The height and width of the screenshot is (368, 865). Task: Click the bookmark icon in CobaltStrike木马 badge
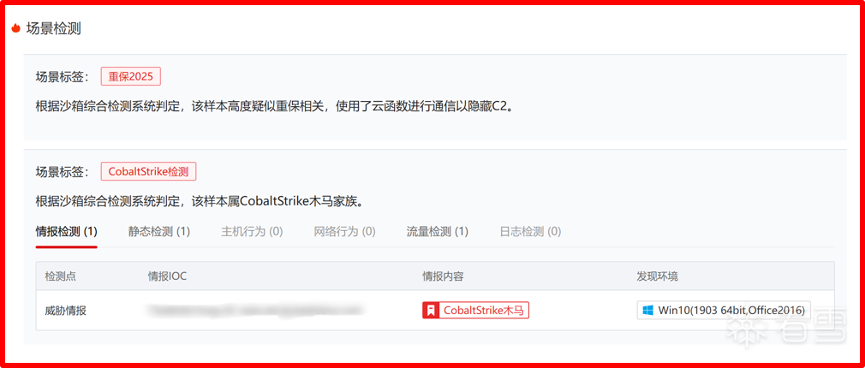[x=430, y=310]
